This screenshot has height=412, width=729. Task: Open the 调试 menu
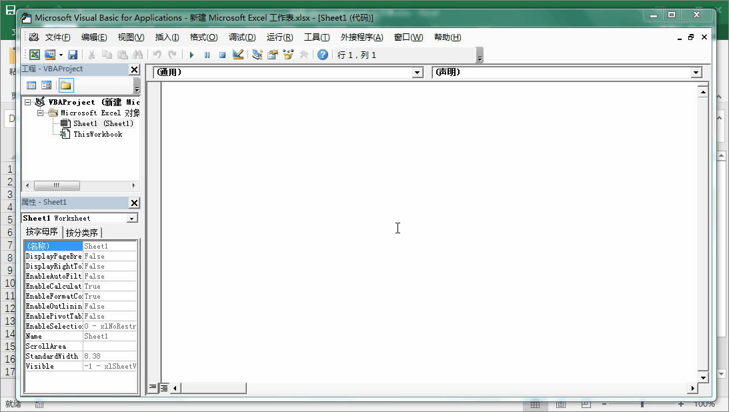[x=242, y=37]
